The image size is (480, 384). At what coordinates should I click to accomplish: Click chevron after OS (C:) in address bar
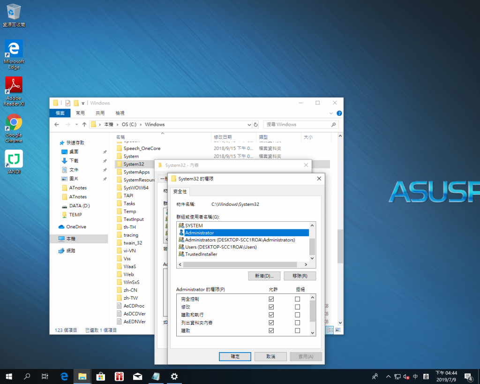click(141, 125)
